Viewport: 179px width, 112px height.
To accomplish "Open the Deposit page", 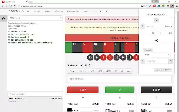I will (47, 11).
